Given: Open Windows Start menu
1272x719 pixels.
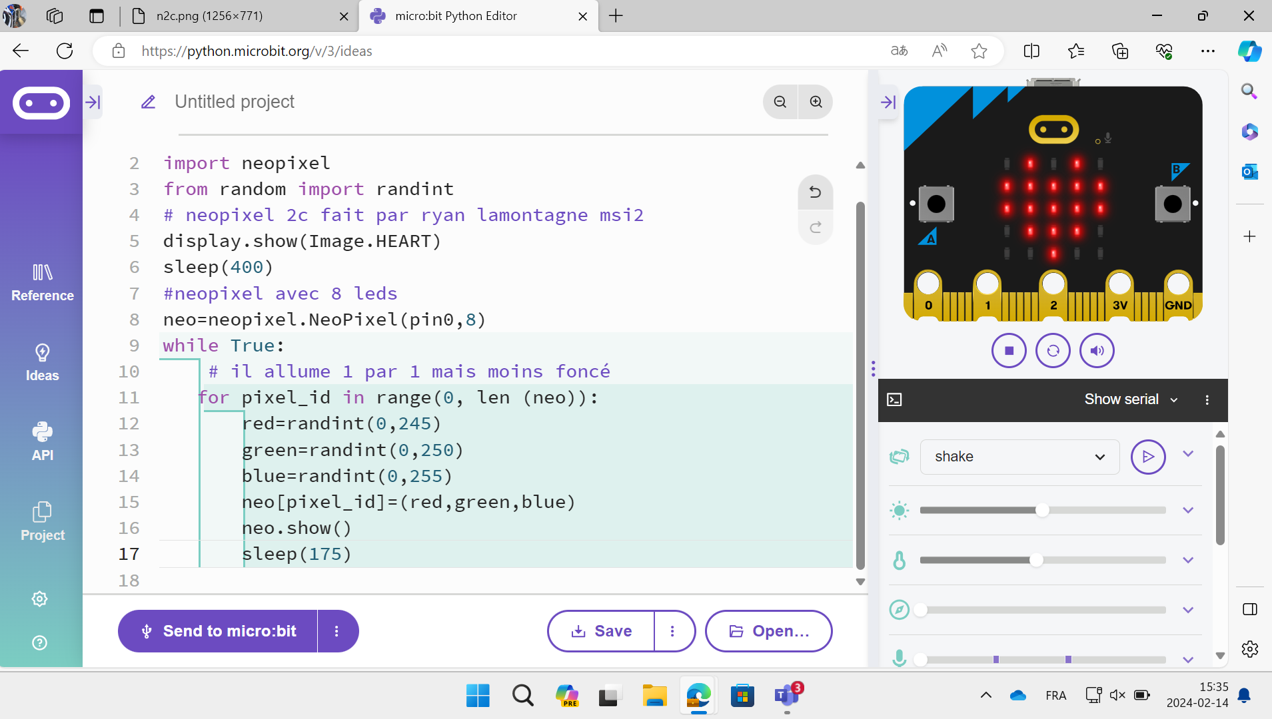Looking at the screenshot, I should (x=478, y=696).
